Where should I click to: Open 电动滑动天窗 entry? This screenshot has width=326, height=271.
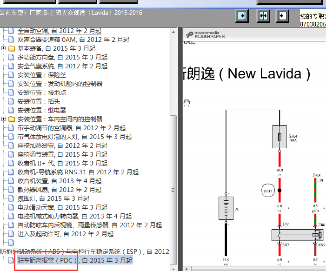click(62, 207)
